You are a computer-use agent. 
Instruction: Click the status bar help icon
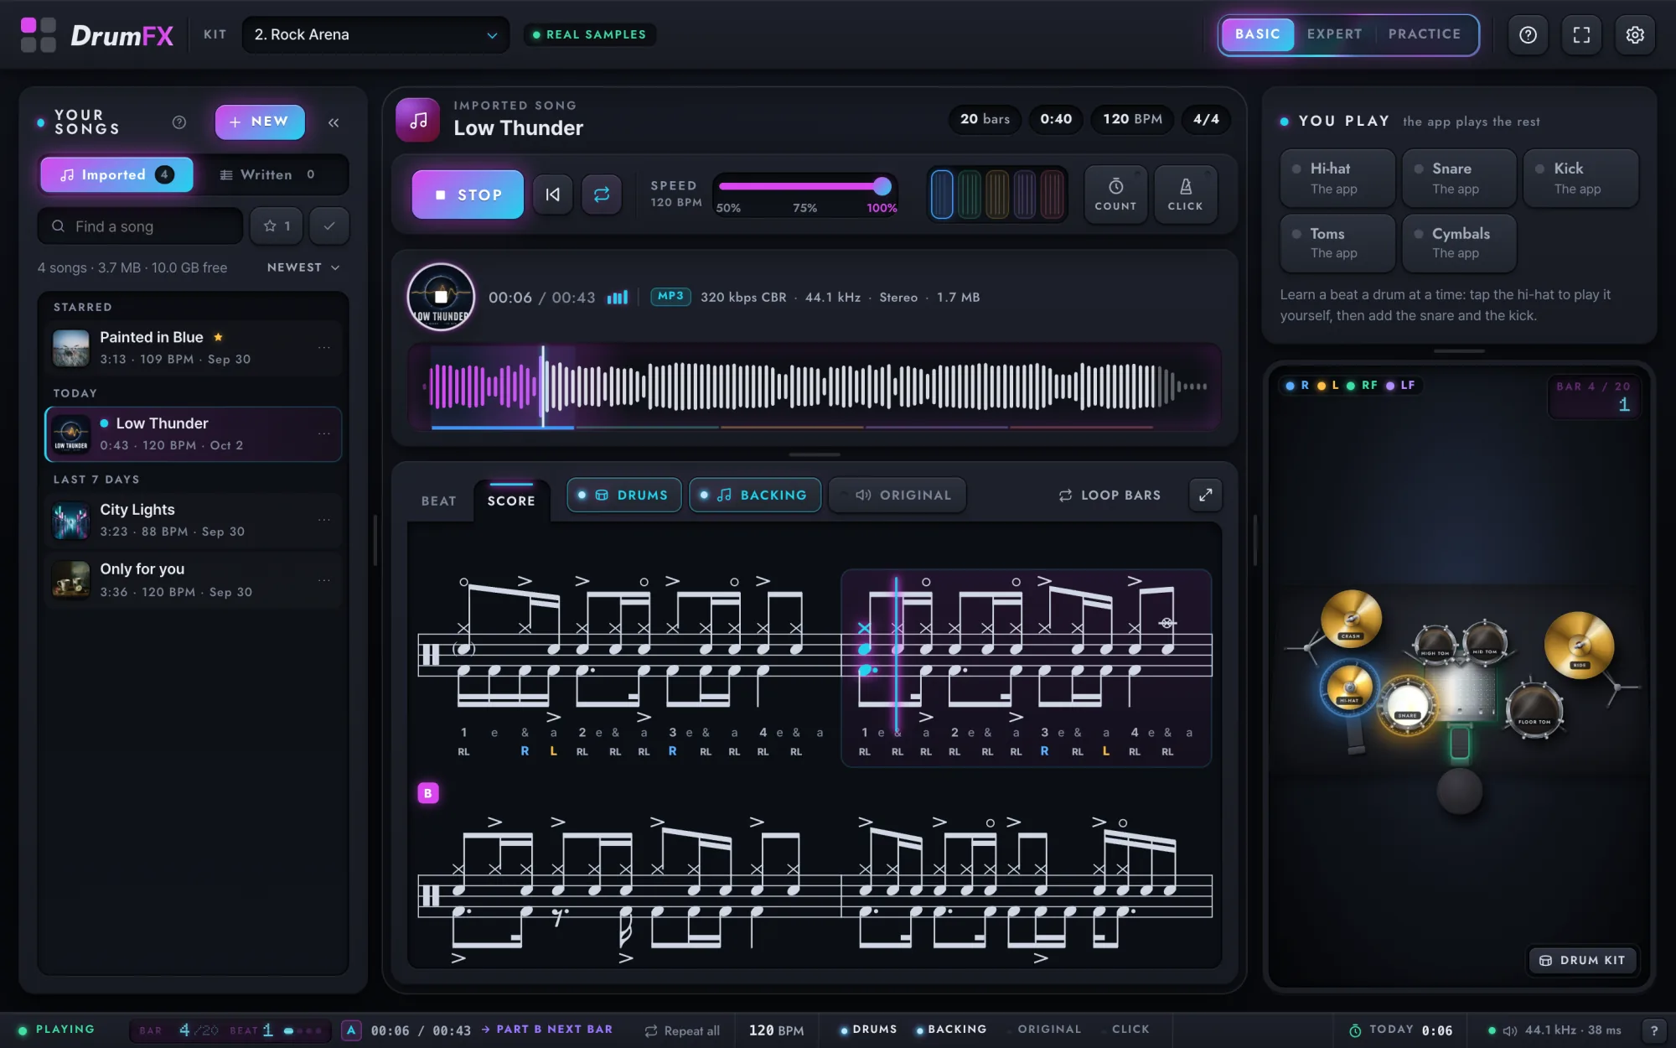click(x=1653, y=1030)
